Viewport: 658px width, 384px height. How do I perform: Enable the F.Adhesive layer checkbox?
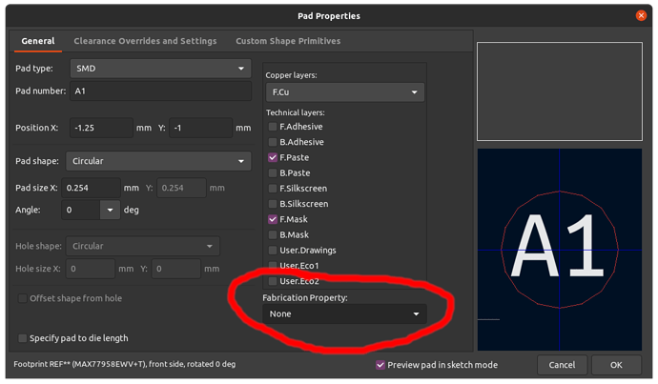[x=273, y=127]
